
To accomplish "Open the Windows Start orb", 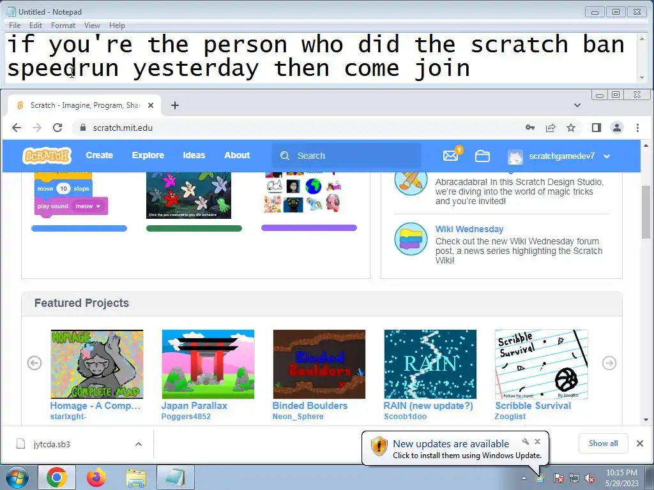I will tap(17, 477).
